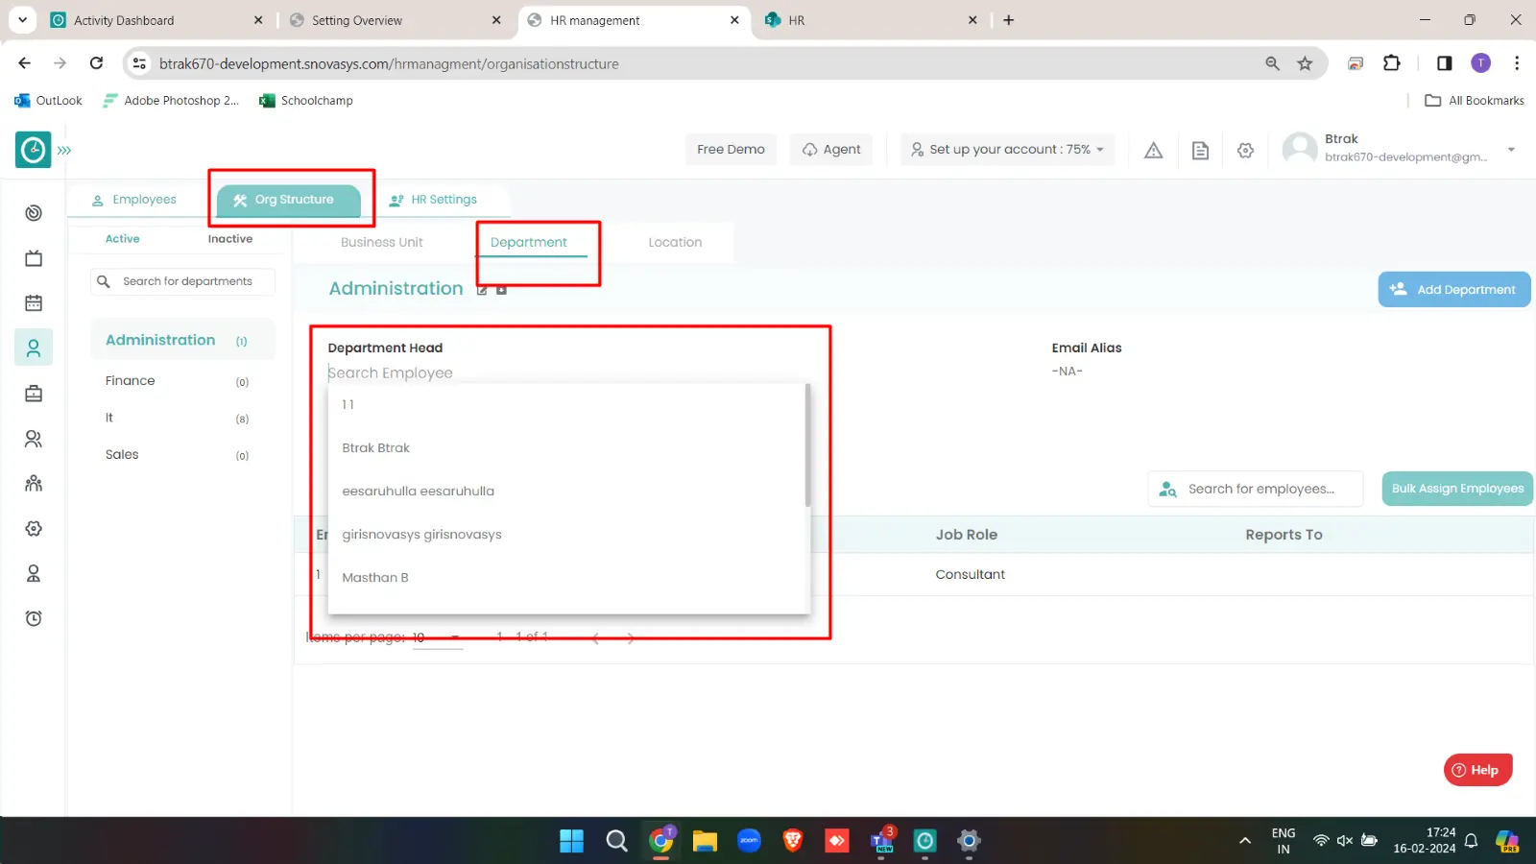Select the Business Unit tab

[x=382, y=243]
